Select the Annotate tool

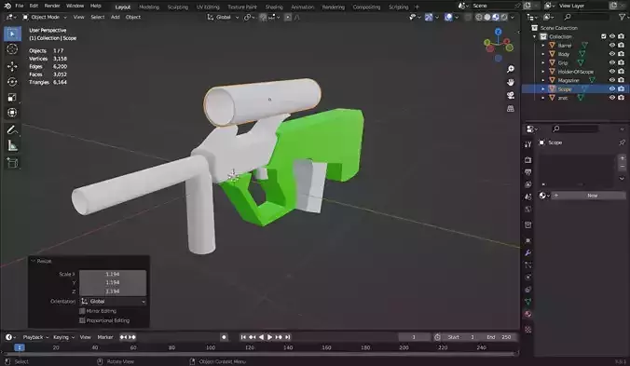[12, 130]
